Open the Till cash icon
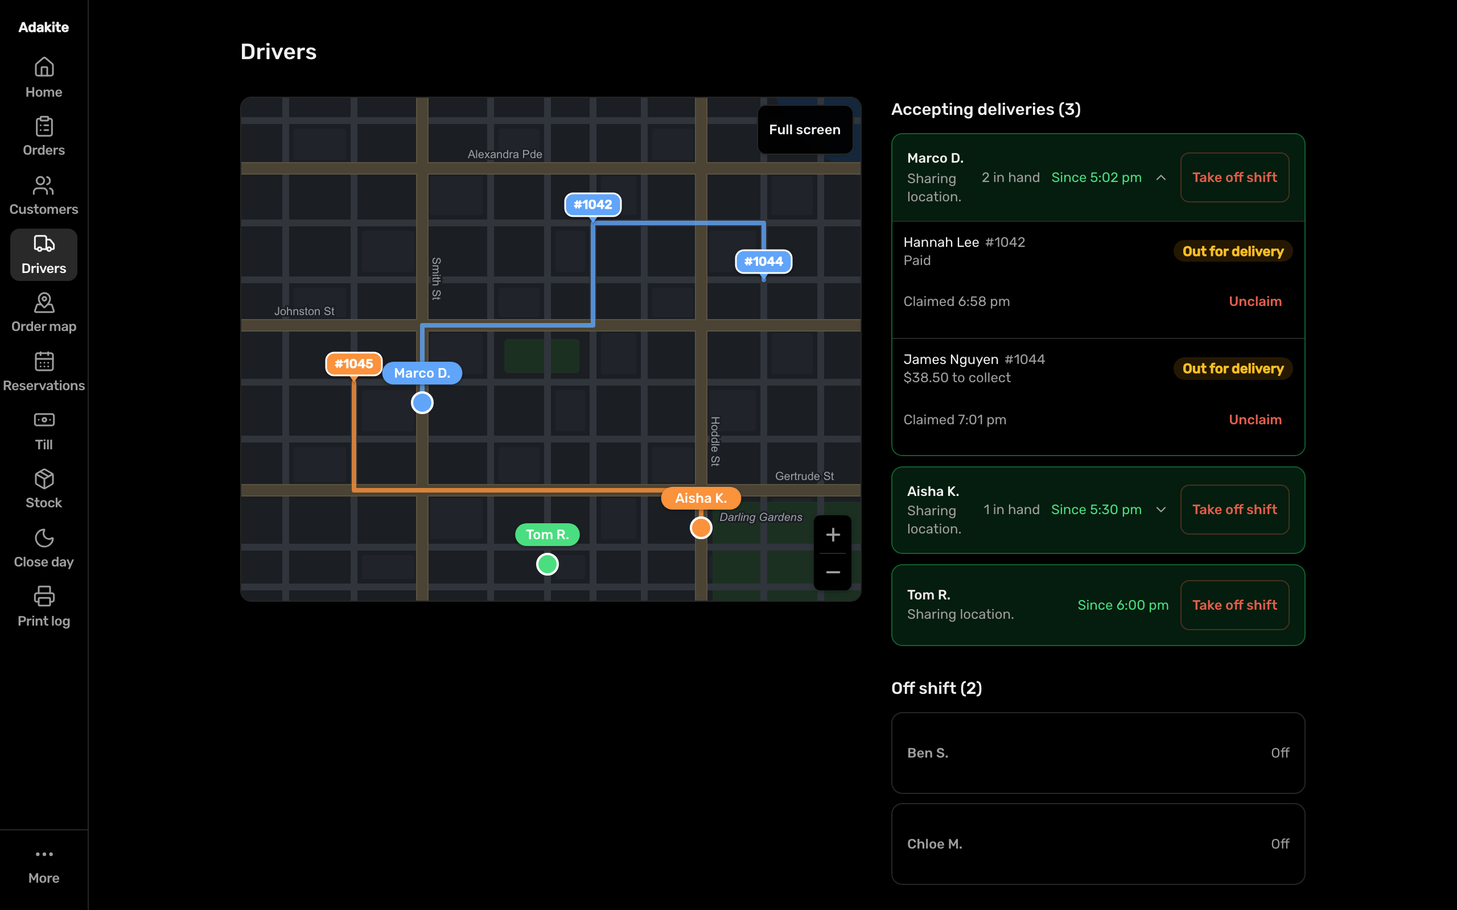 click(x=44, y=420)
